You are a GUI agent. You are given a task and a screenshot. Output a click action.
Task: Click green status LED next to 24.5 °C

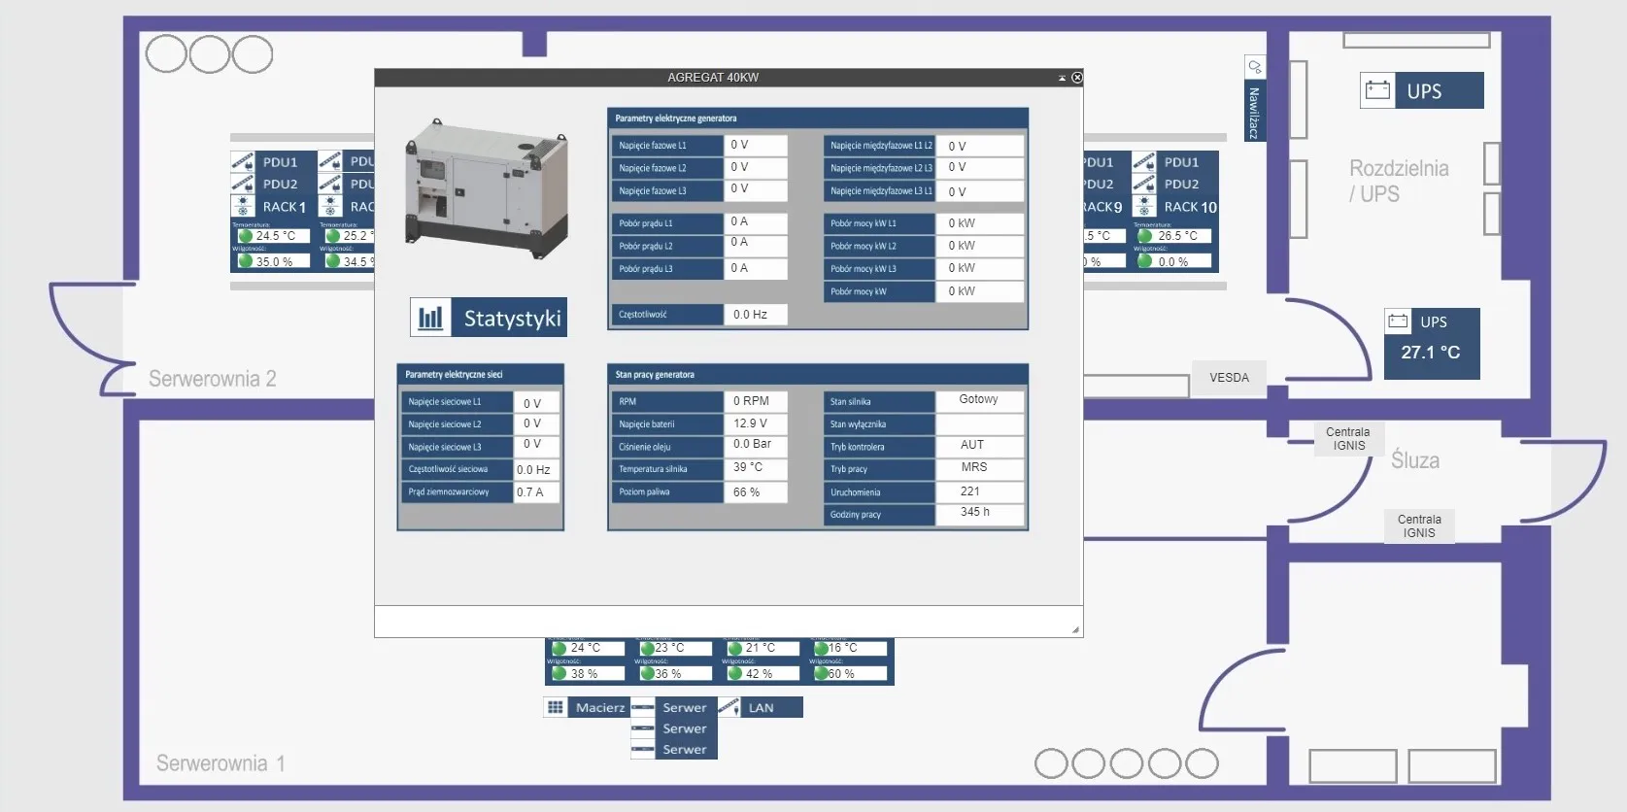[245, 236]
